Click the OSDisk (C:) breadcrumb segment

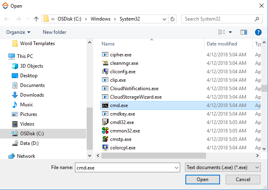69,19
